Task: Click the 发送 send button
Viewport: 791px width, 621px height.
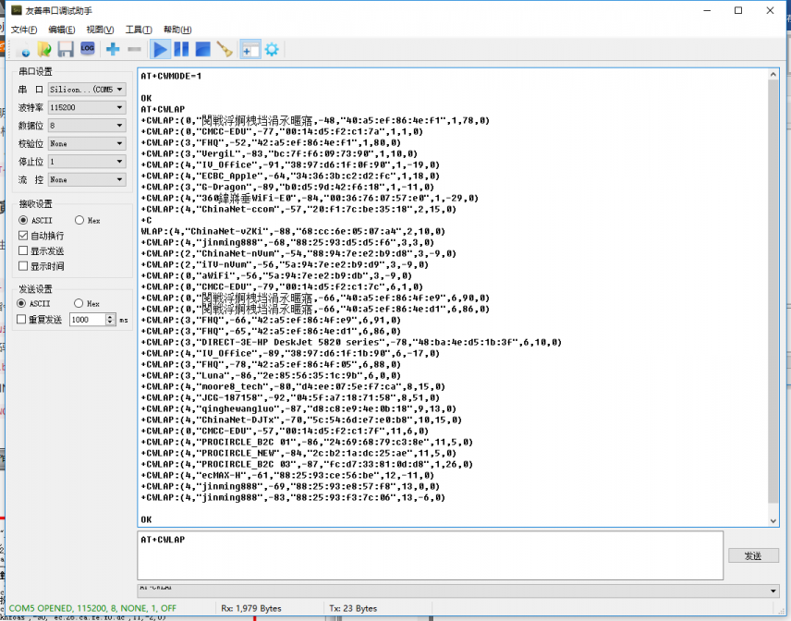Action: pyautogui.click(x=753, y=555)
